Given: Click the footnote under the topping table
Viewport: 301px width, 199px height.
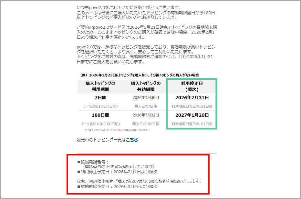Looking at the screenshot, I should tap(117, 130).
